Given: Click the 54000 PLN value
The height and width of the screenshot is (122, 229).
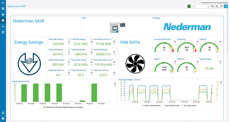Looking at the screenshot, I should point(103,54).
